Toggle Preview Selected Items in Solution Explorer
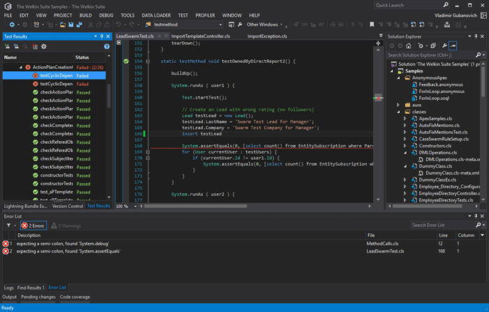The image size is (489, 312). coord(453,46)
